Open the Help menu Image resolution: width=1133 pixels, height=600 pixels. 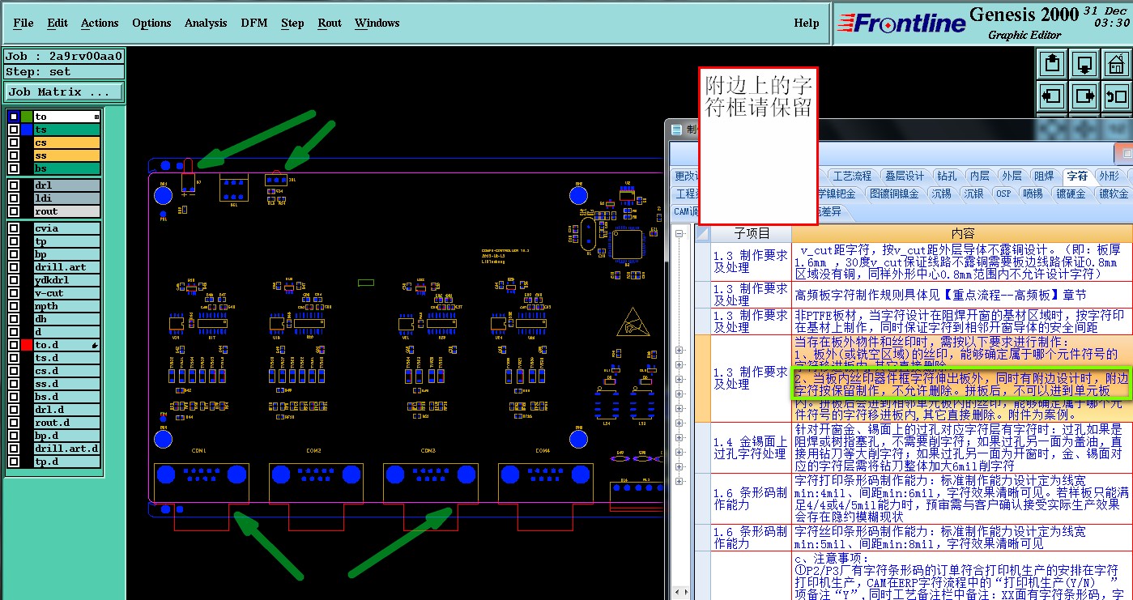(x=807, y=23)
